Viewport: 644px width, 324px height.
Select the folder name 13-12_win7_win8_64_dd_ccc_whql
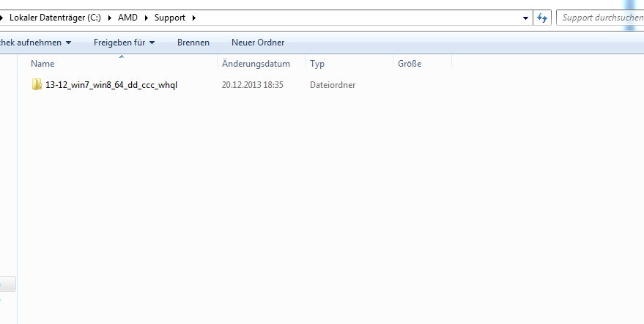[111, 85]
